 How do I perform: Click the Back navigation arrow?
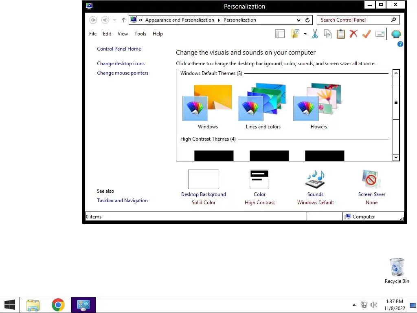(x=93, y=20)
